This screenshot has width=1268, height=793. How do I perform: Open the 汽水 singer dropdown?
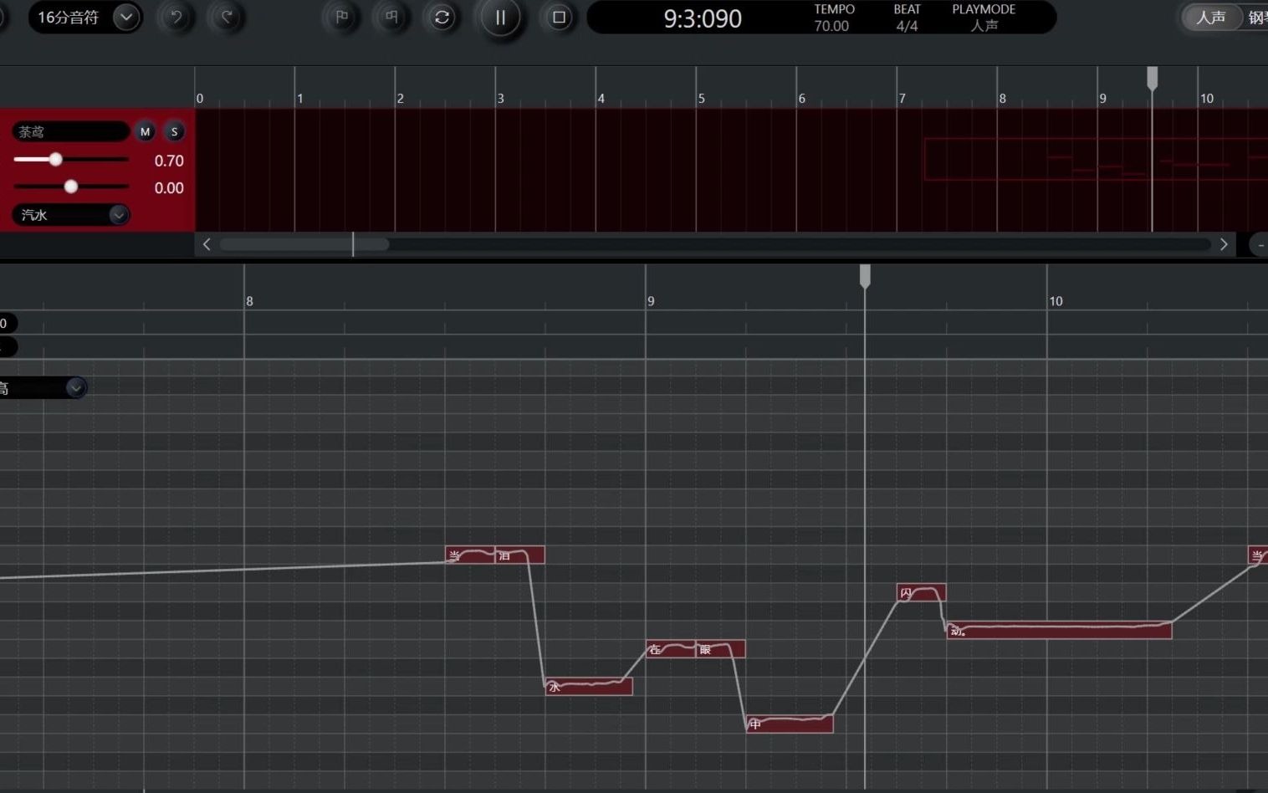point(70,215)
